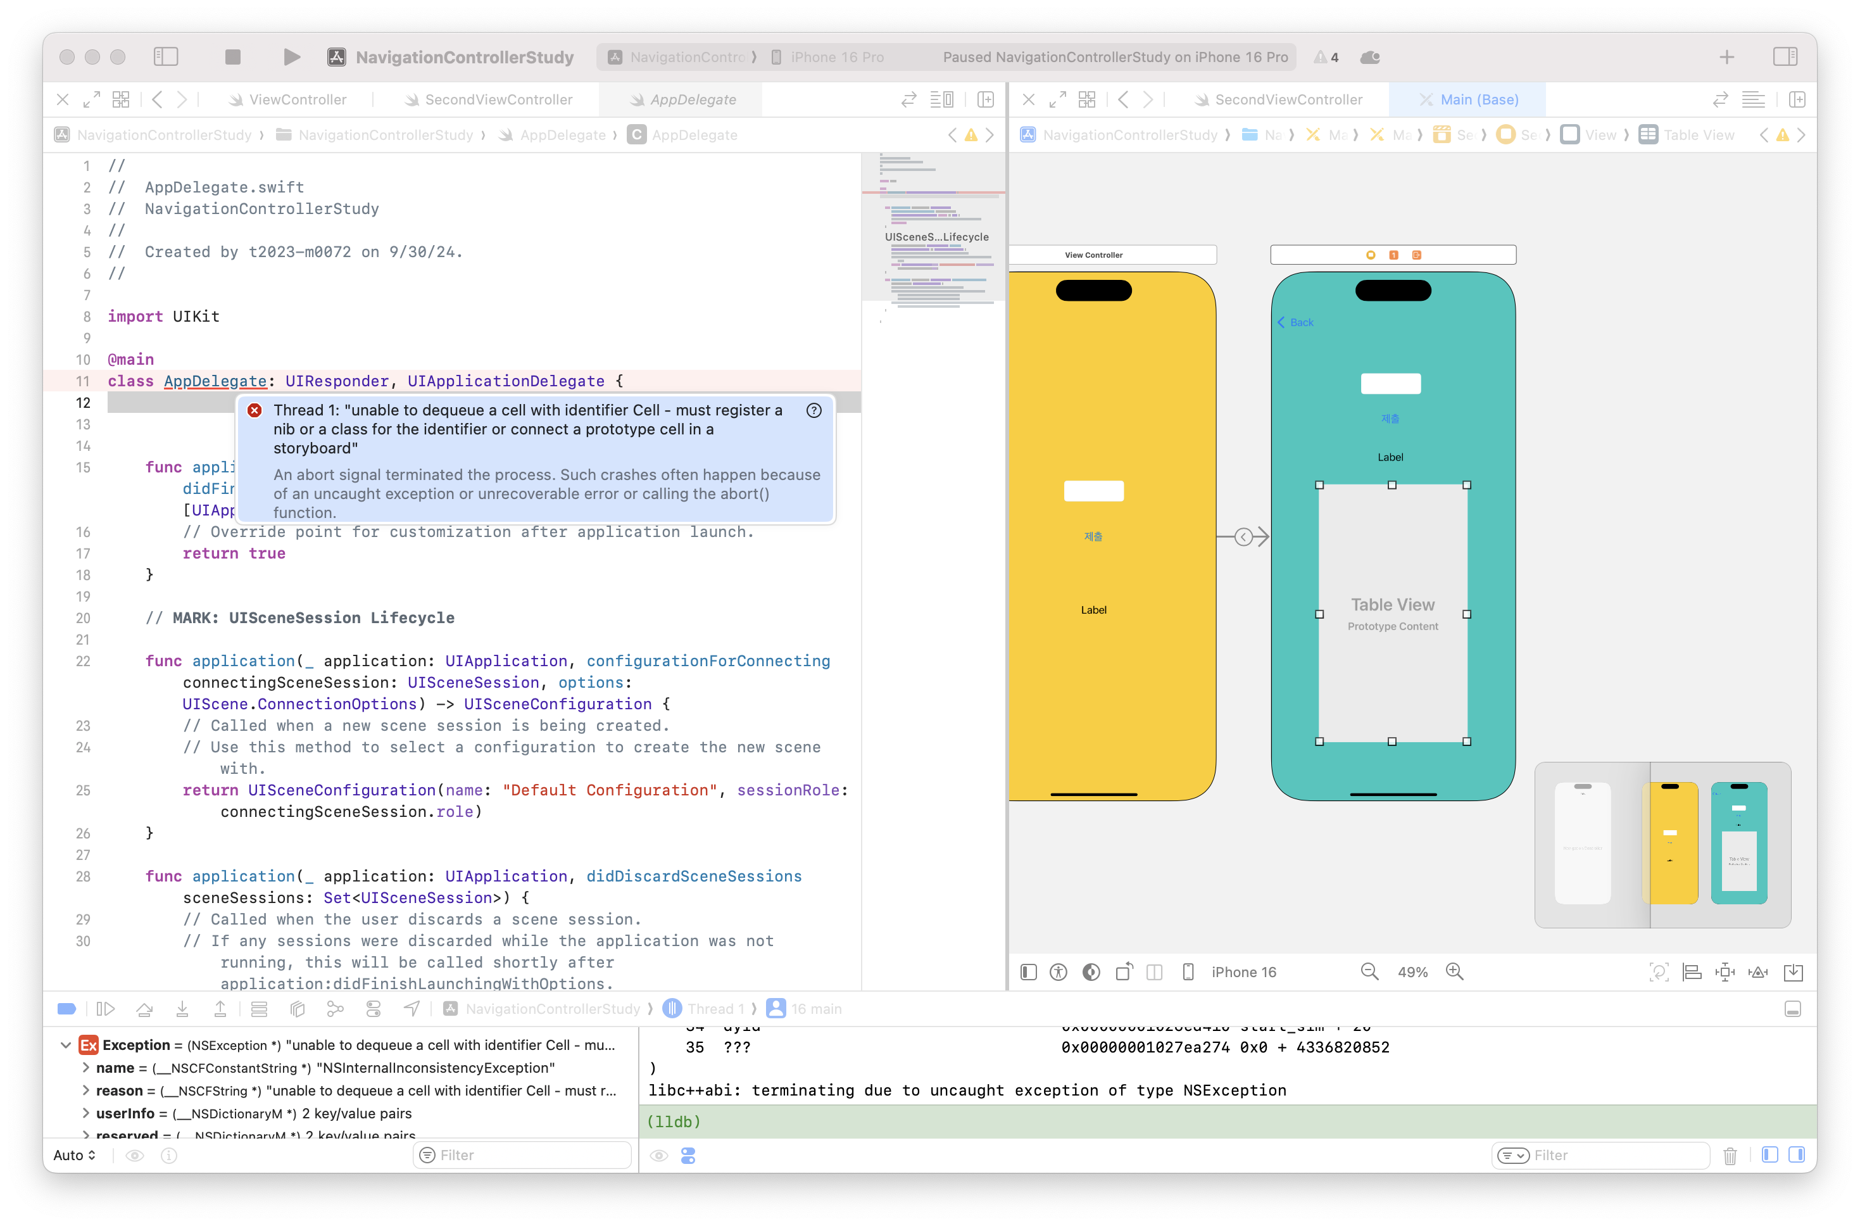Viewport: 1860px width, 1226px height.
Task: Click the Stop button in the toolbar
Action: [x=232, y=57]
